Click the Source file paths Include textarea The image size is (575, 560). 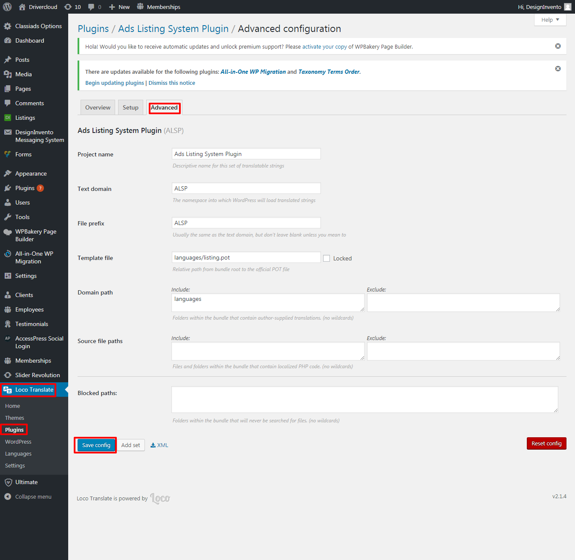pyautogui.click(x=268, y=351)
